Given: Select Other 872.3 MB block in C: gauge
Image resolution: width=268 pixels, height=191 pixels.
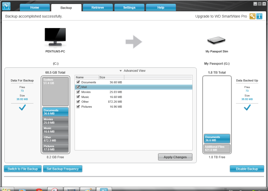Looking at the screenshot, I should click(x=55, y=139).
